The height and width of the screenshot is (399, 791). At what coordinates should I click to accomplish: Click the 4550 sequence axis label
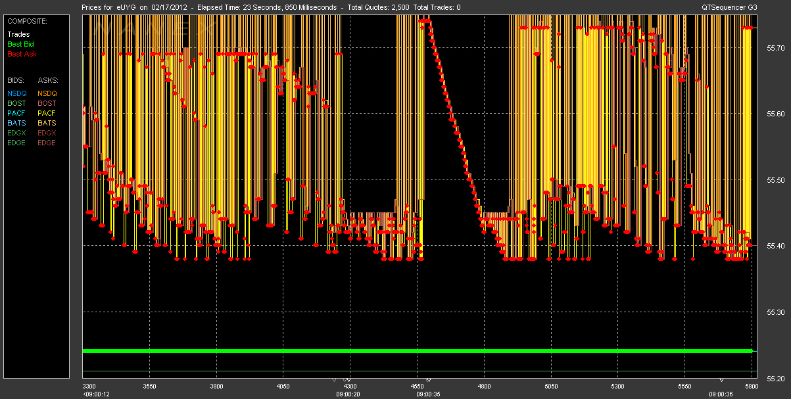point(417,387)
